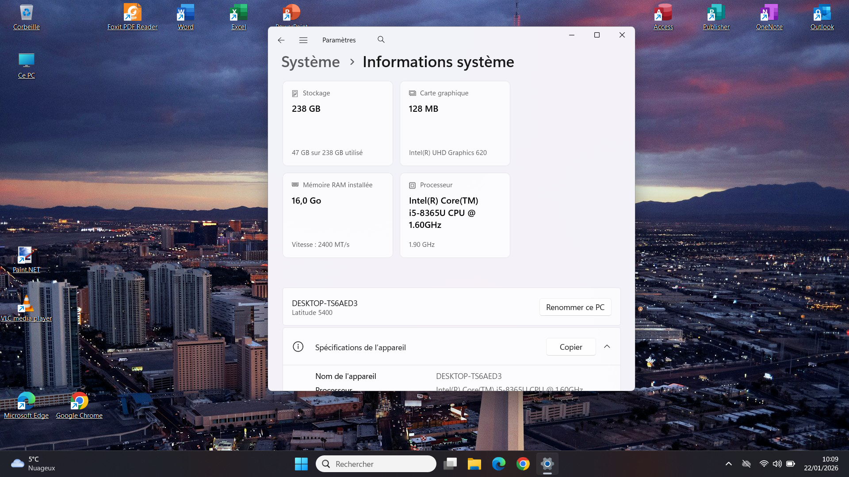Viewport: 849px width, 477px height.
Task: Click the Settings search magnifier icon
Action: click(381, 40)
